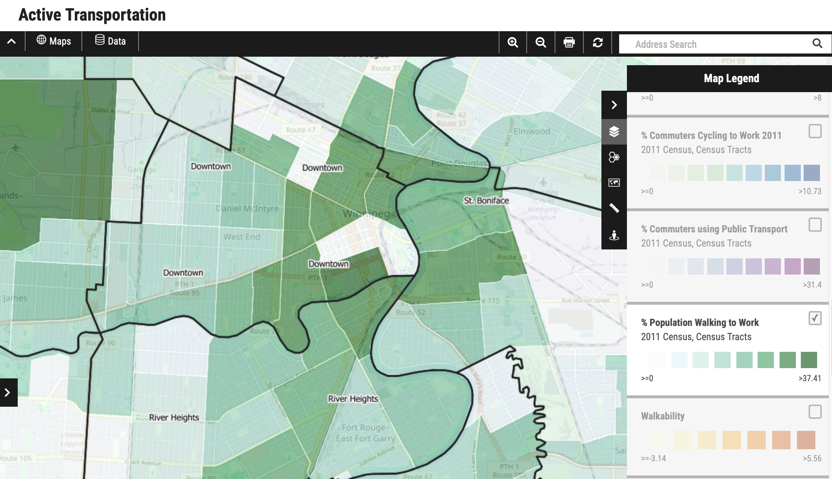This screenshot has height=479, width=832.
Task: Enable % Commuters Cycling to Work layer
Action: click(x=815, y=131)
